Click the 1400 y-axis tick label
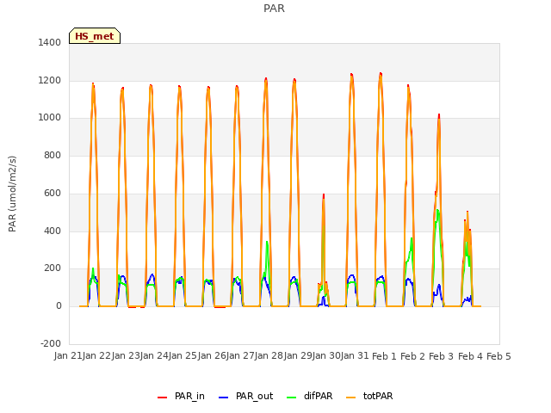This screenshot has height=413, width=551. [50, 42]
